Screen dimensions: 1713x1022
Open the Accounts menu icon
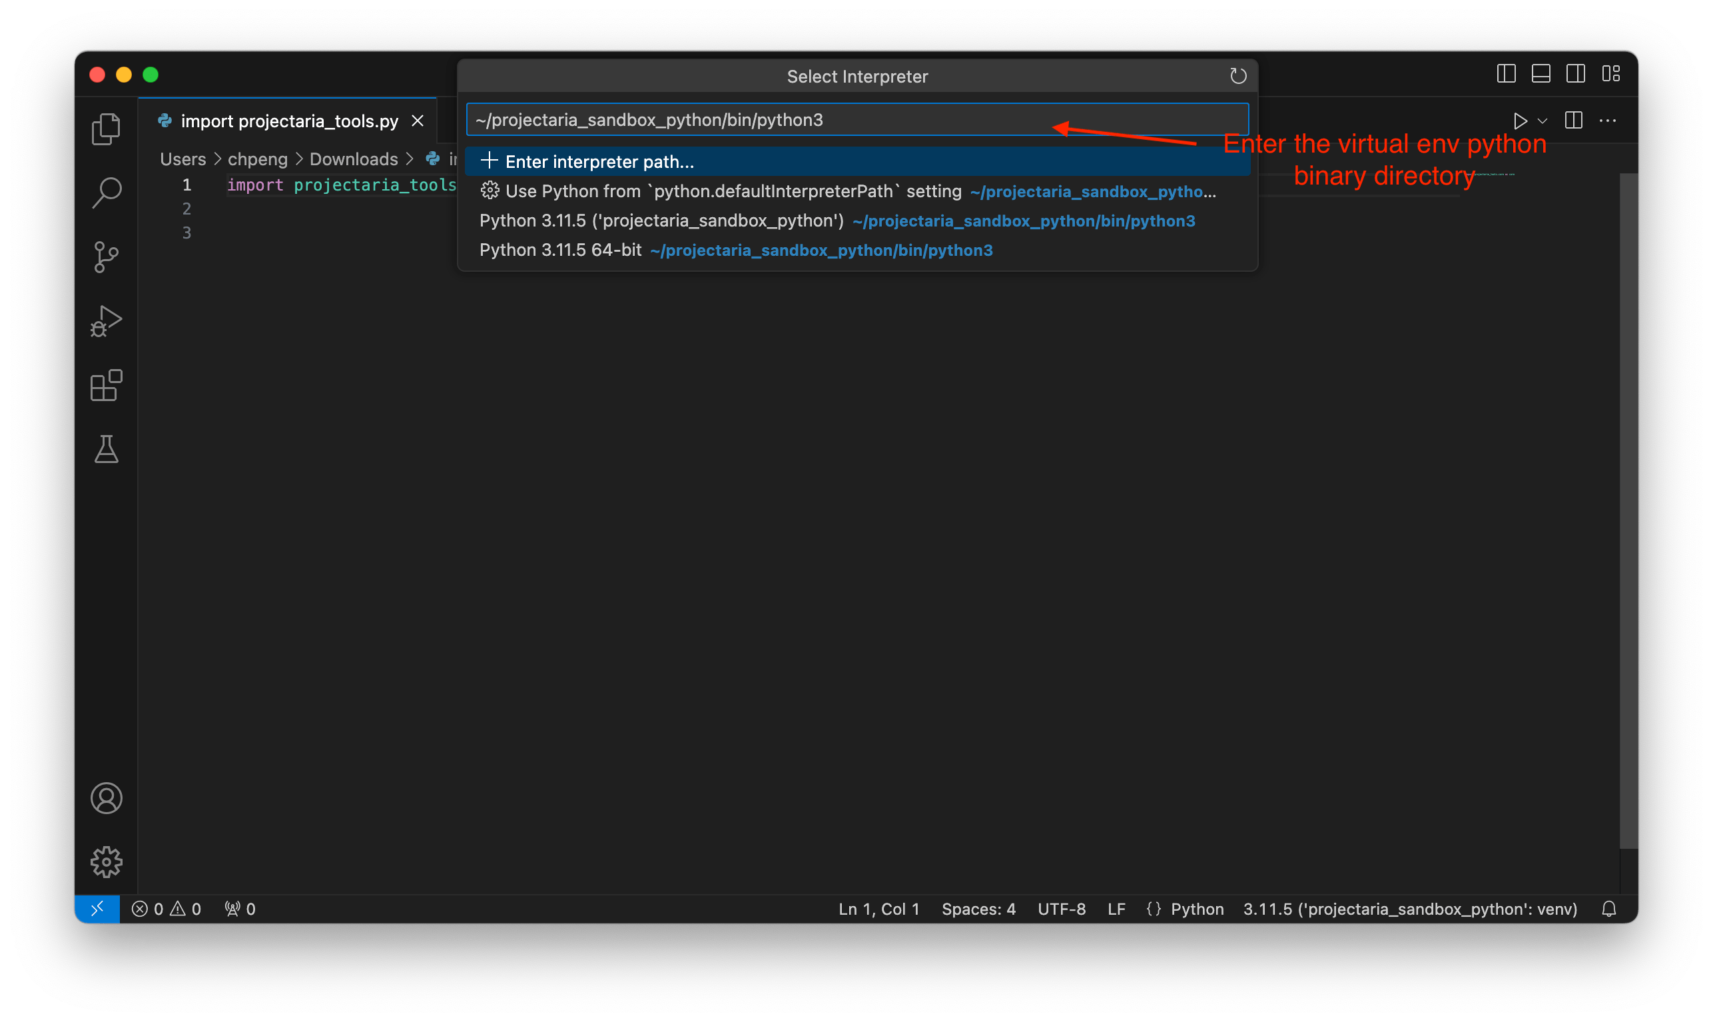click(106, 797)
